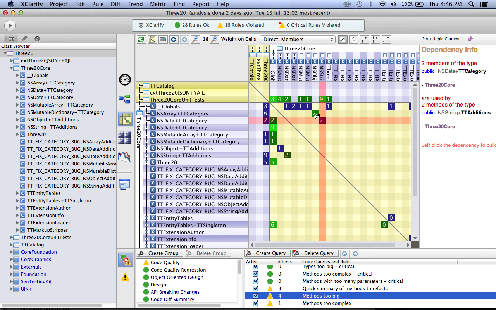Select TTMarkupStripper in the class browser
The width and height of the screenshot is (496, 310).
[47, 230]
